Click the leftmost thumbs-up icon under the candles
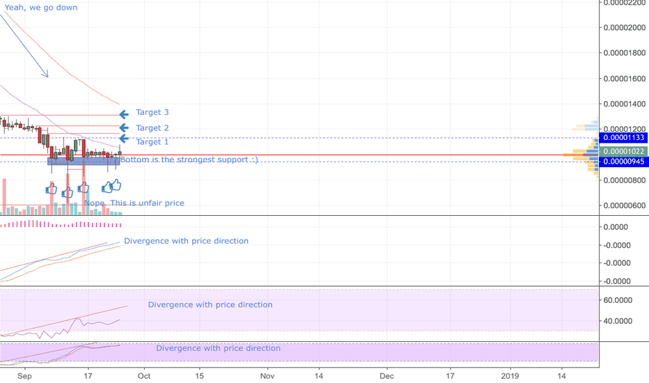Screen dimensions: 649x383 [x=52, y=189]
